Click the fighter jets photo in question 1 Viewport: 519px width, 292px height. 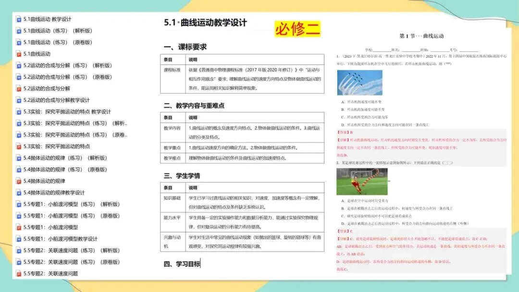coord(360,83)
